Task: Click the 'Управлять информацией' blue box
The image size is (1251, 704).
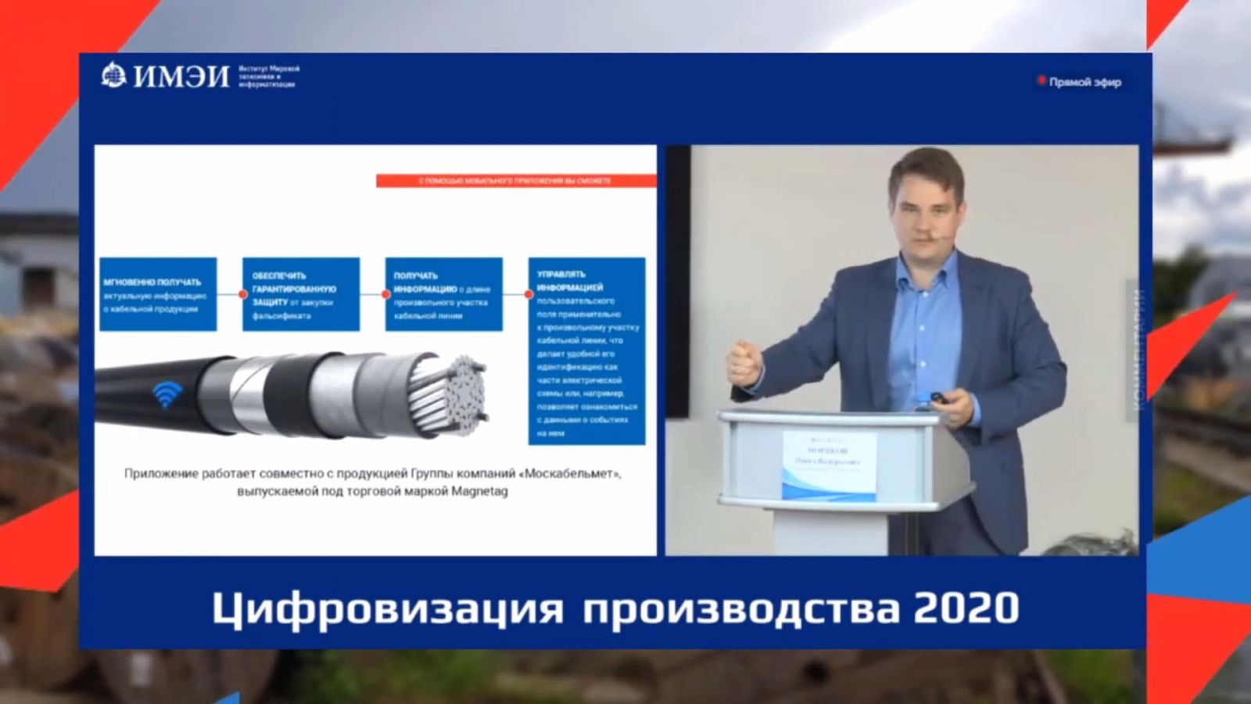Action: 587,351
